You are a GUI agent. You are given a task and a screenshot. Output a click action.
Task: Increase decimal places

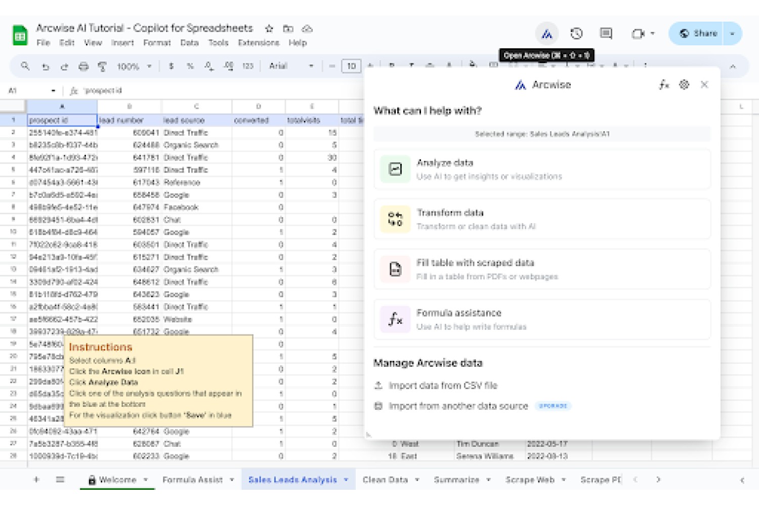click(x=229, y=66)
